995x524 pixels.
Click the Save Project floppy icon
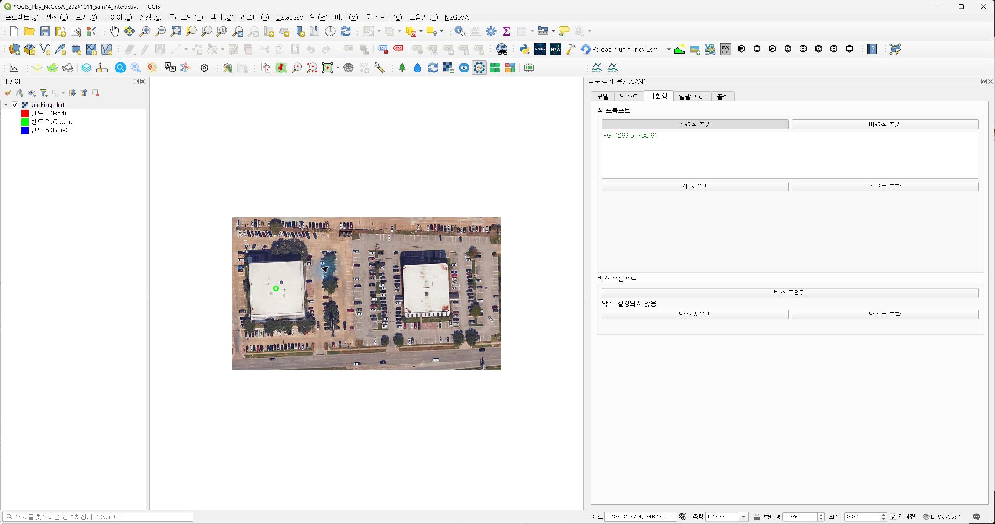(45, 31)
